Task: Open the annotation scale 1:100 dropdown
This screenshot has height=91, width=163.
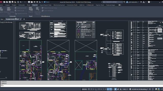Action: [125, 89]
